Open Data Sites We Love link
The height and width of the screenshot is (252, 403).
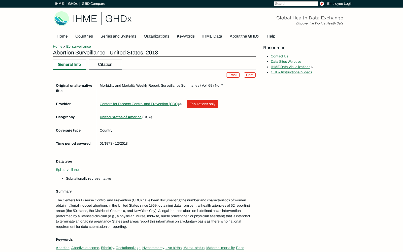click(286, 62)
